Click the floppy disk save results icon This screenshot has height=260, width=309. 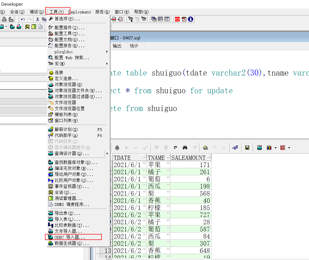[x=247, y=148]
